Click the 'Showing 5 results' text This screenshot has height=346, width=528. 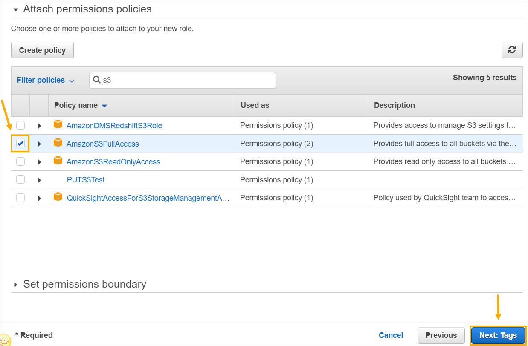pos(484,78)
